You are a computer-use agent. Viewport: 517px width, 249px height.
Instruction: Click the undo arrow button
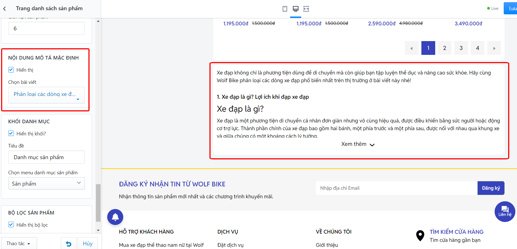pos(69,243)
